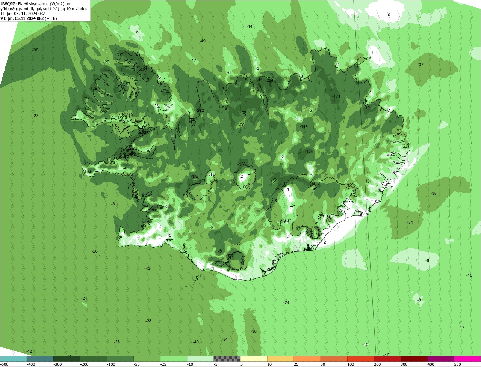
Task: Click the -10 pale green legend swatch
Action: coord(200,359)
